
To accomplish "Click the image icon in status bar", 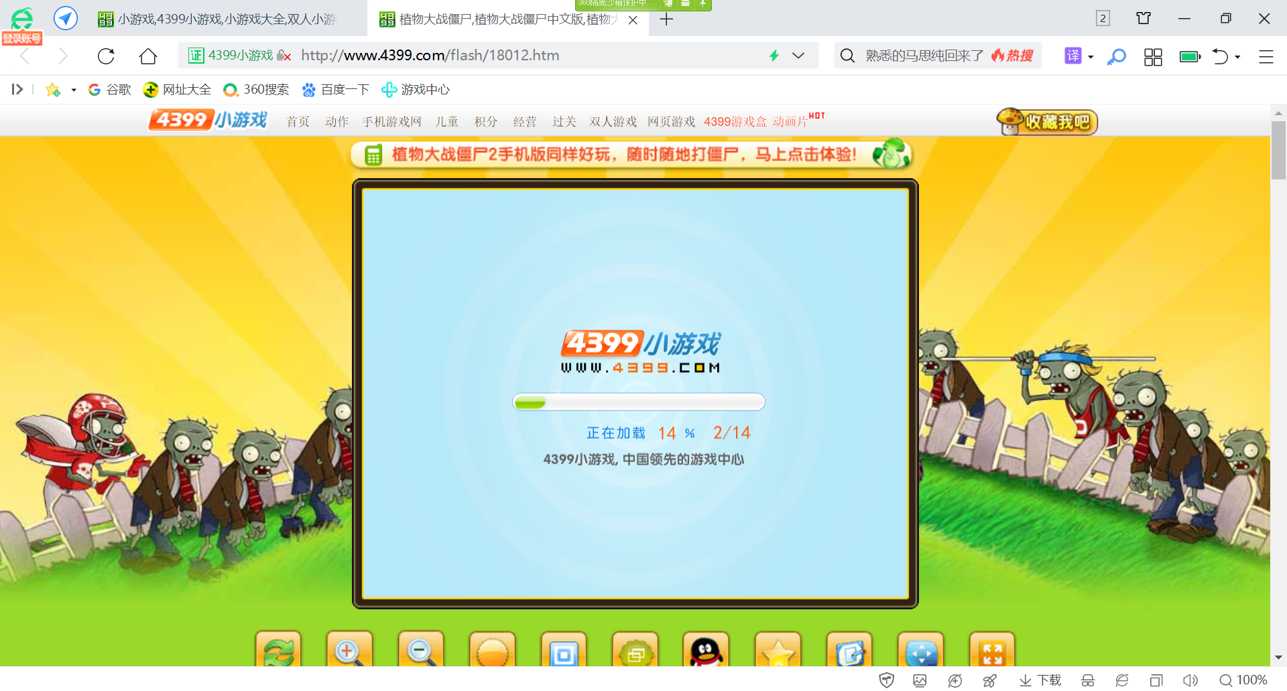I will (x=920, y=680).
